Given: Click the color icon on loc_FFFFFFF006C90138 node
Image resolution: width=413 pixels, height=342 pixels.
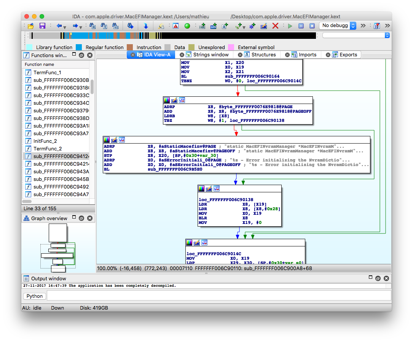Looking at the screenshot, I should 201,189.
